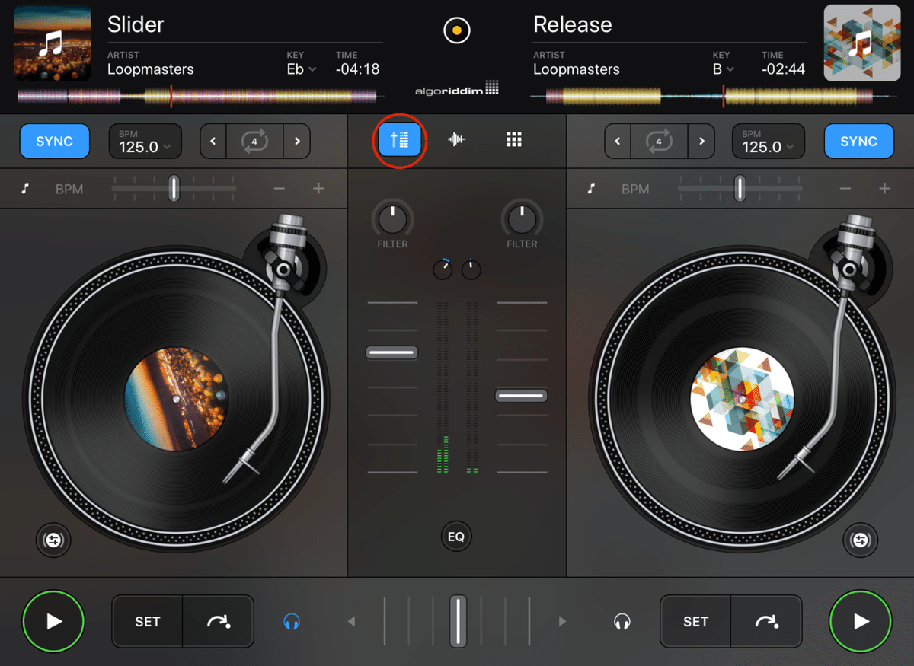Jump to cue point on right deck
This screenshot has height=666, width=914.
point(767,622)
